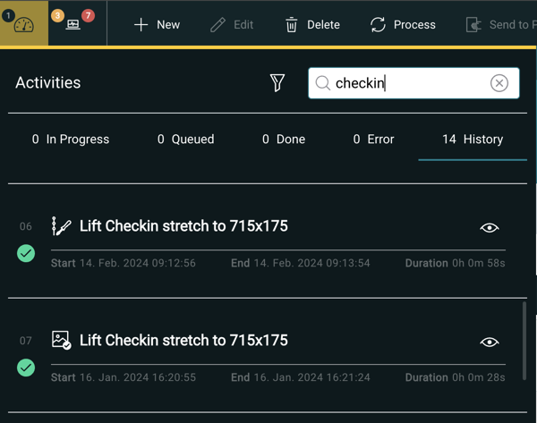Open the activities filter funnel
Viewport: 537px width, 423px height.
(277, 83)
